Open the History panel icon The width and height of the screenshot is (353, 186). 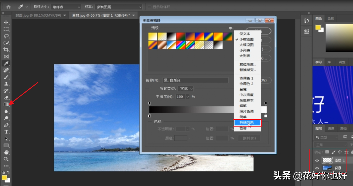[x=306, y=21]
